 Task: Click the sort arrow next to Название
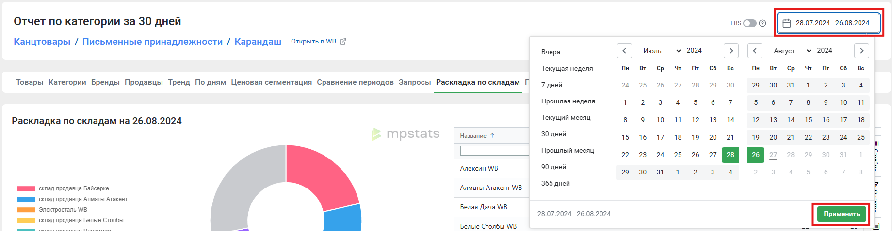pyautogui.click(x=492, y=136)
